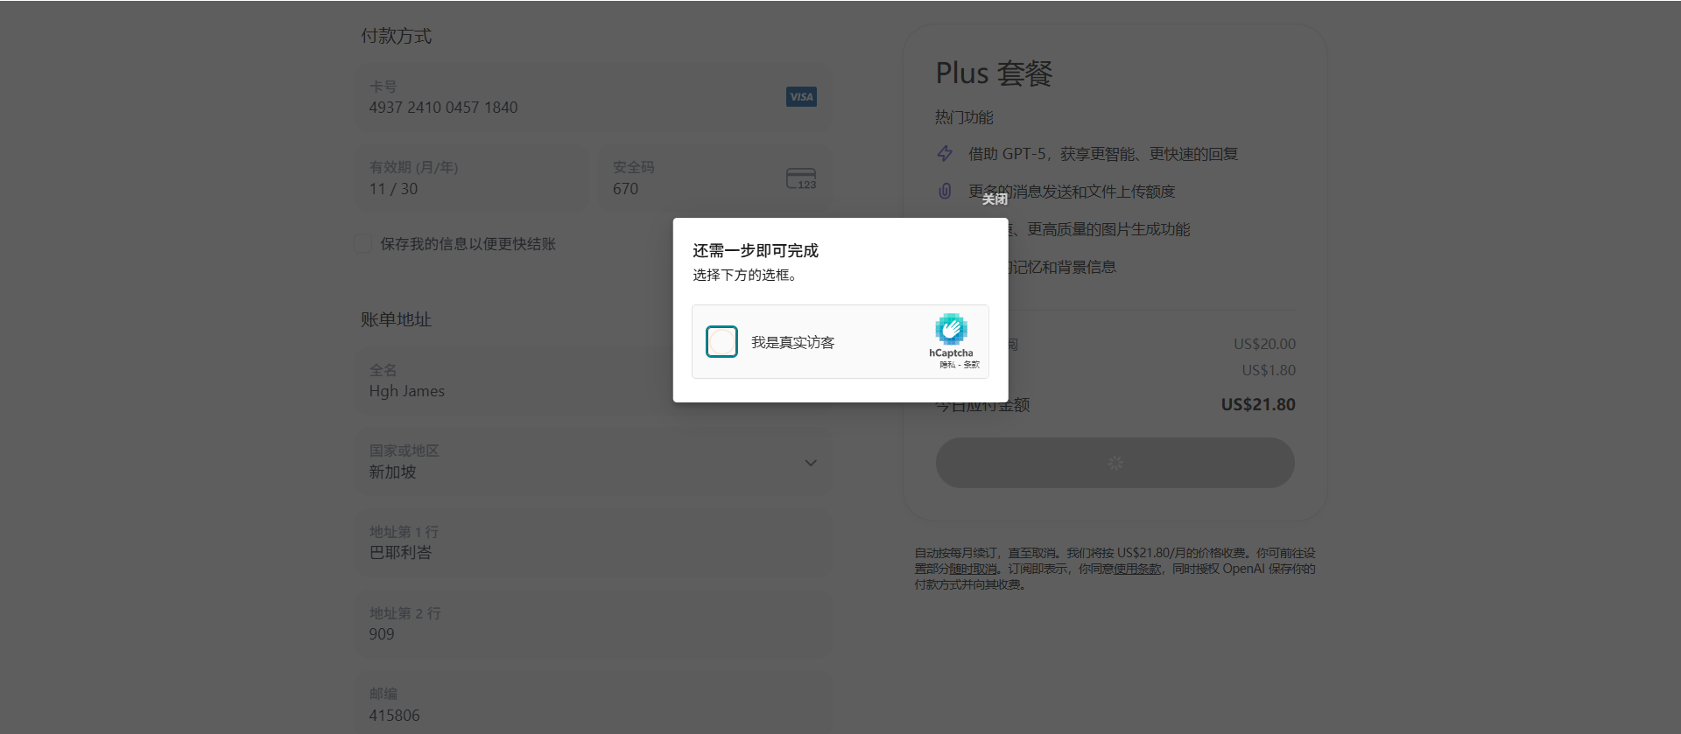The width and height of the screenshot is (1681, 734).
Task: Open the 国家或地区 country dropdown
Action: point(594,462)
